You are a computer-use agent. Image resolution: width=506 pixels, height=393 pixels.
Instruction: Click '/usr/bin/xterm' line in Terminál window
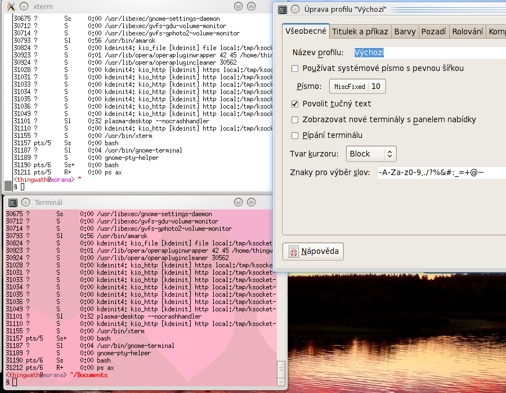coord(120,331)
